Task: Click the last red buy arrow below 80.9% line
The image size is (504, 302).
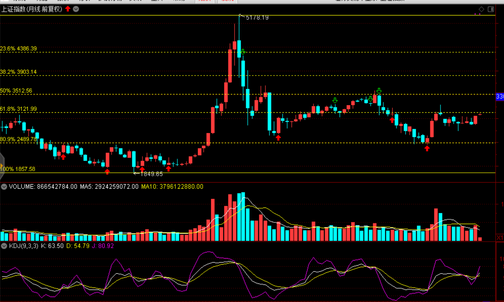Action: 427,148
